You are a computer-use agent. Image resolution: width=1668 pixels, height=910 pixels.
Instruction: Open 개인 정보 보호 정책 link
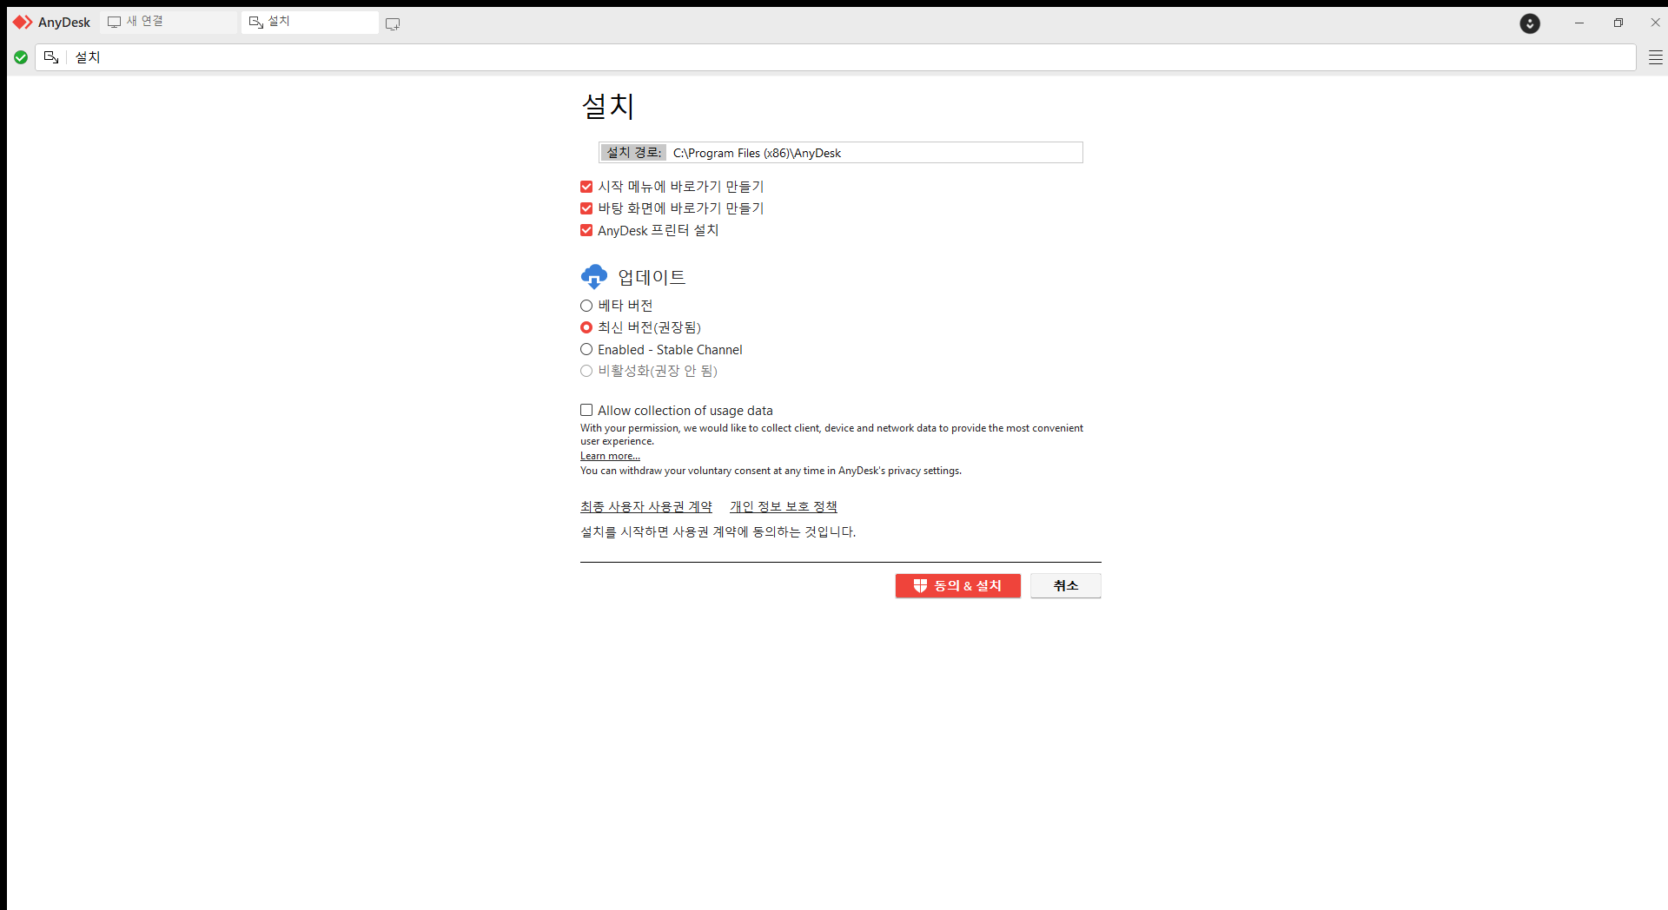(x=784, y=506)
